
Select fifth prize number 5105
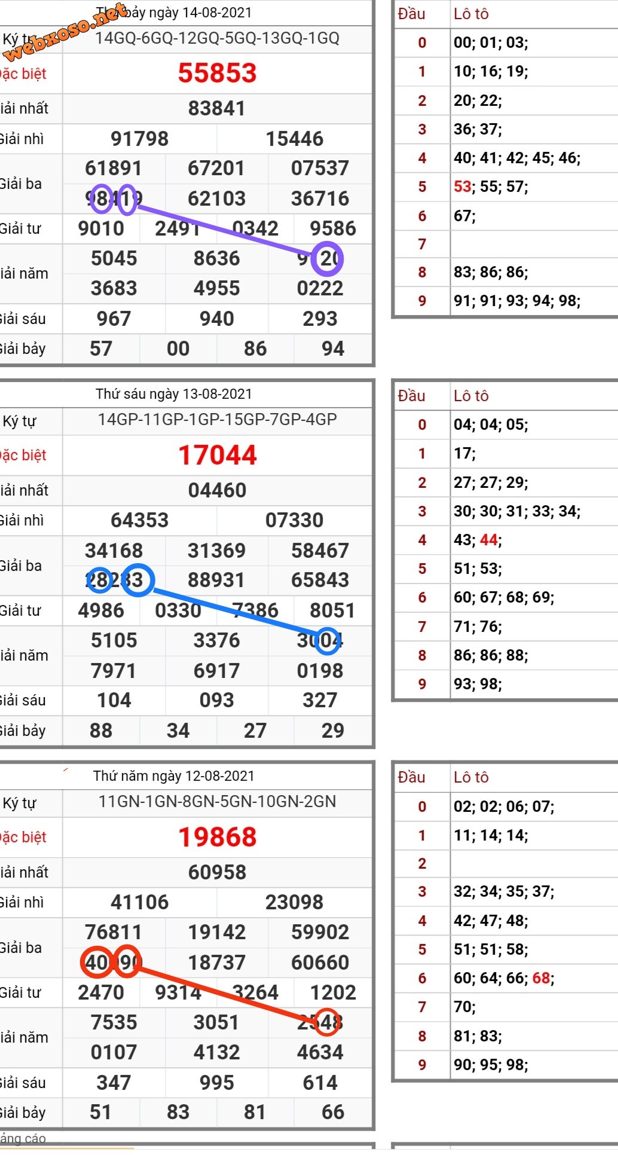114,640
